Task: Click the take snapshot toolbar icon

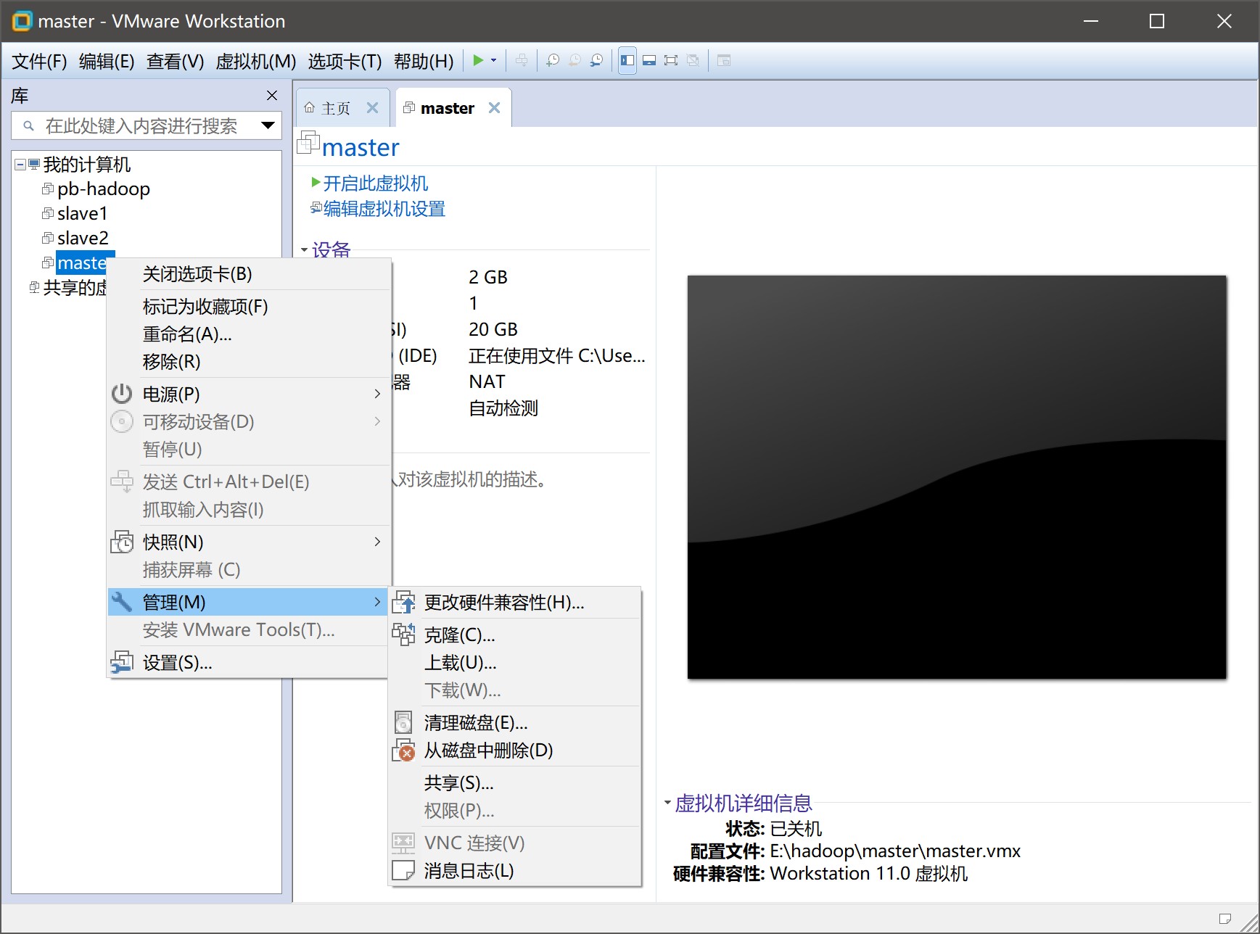Action: click(553, 61)
